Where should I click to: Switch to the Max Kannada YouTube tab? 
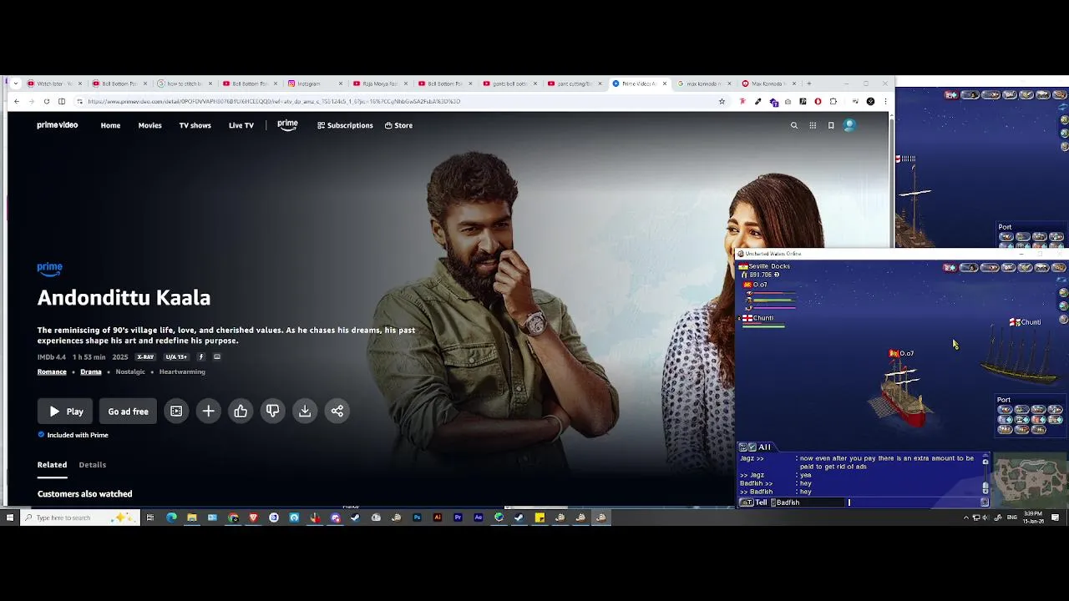[767, 83]
